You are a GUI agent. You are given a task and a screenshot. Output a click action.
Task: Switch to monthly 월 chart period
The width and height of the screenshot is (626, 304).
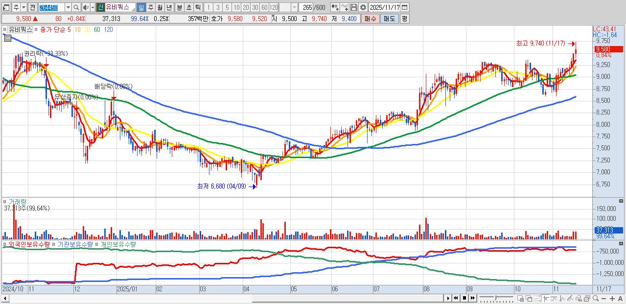[x=160, y=7]
